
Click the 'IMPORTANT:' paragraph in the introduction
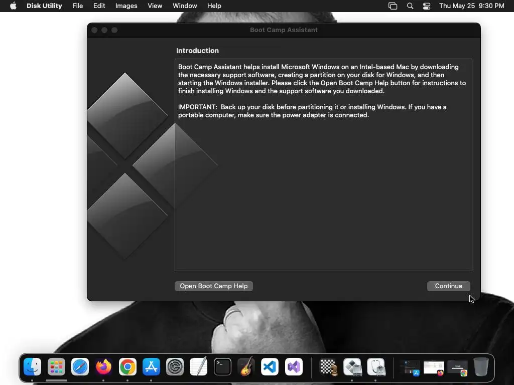pyautogui.click(x=312, y=111)
